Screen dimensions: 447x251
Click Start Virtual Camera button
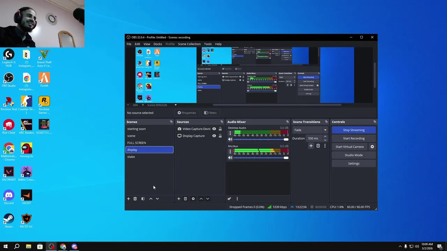coord(350,147)
